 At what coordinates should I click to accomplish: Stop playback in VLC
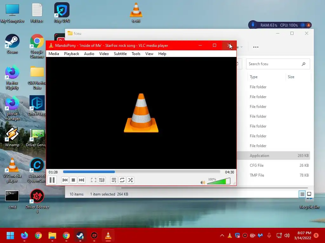(73, 180)
